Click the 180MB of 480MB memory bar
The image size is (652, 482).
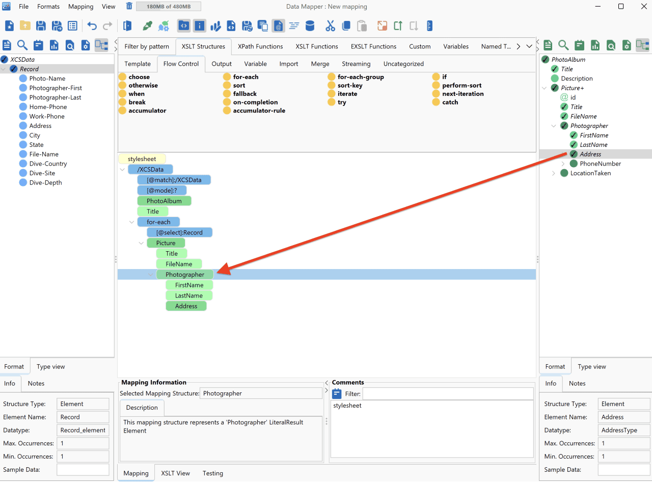pos(169,7)
